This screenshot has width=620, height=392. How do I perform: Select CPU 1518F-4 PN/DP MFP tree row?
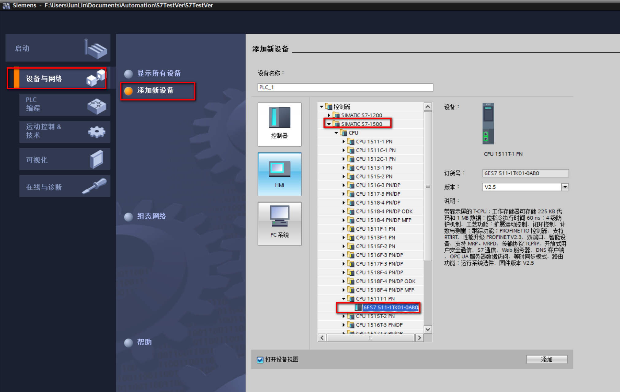pyautogui.click(x=370, y=290)
